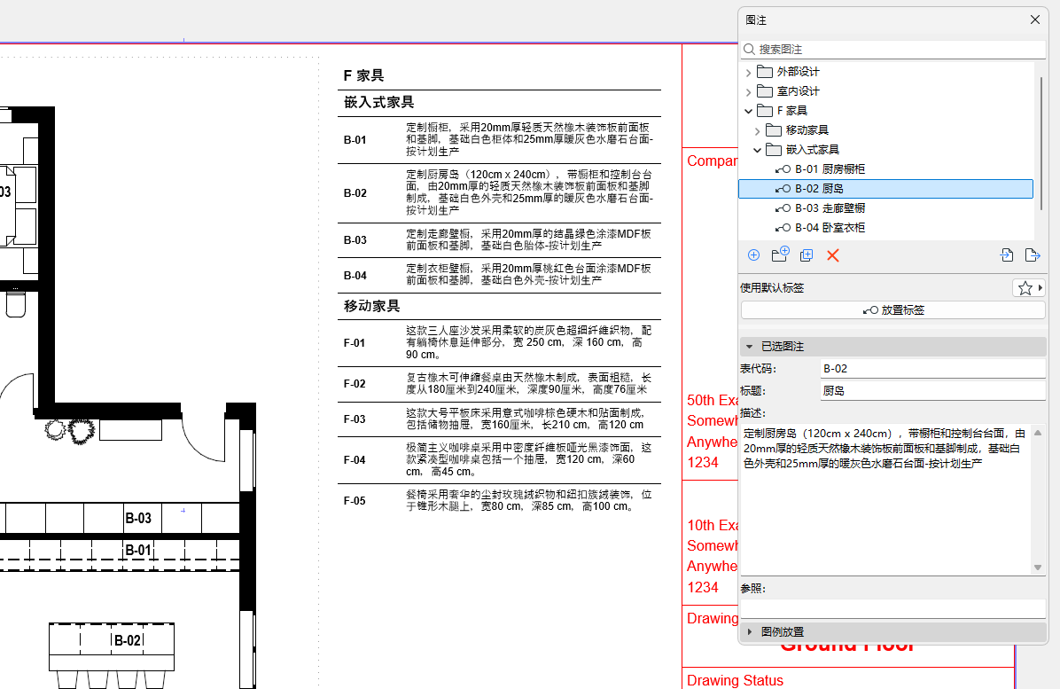Click the 放置标签 button
The width and height of the screenshot is (1060, 689).
(x=893, y=309)
